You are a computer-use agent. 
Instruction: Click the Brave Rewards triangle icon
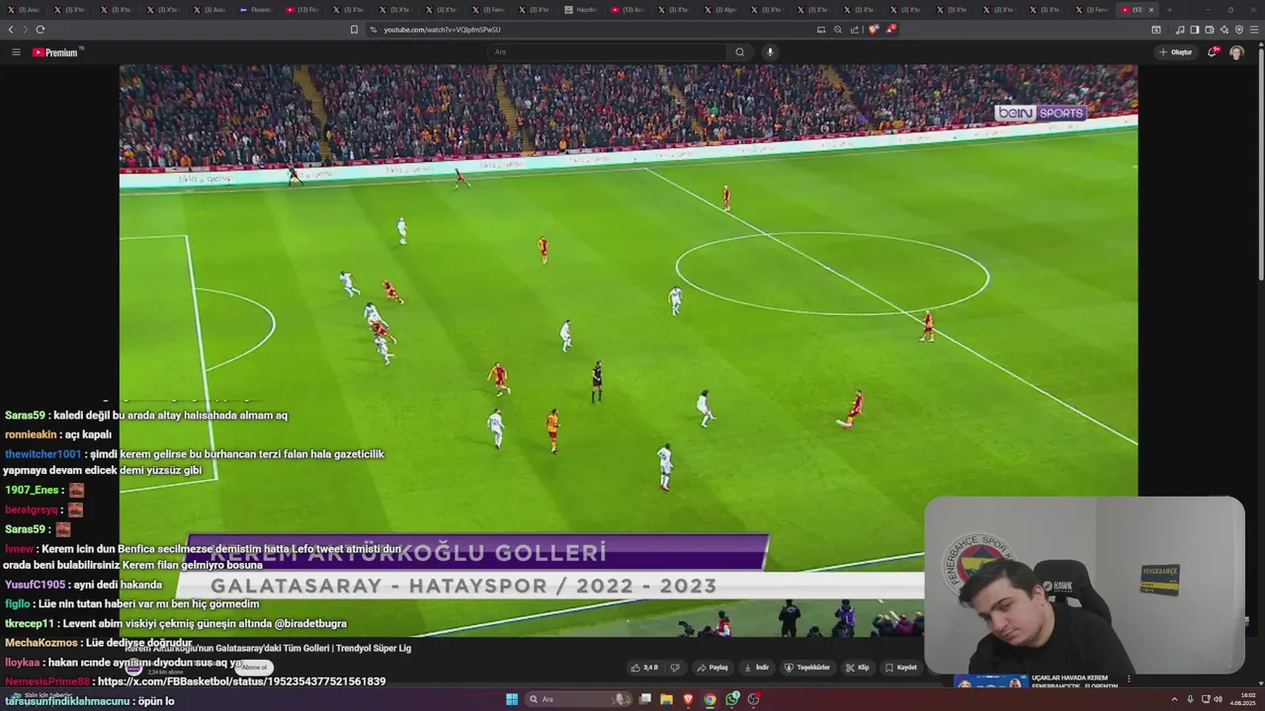pos(890,30)
